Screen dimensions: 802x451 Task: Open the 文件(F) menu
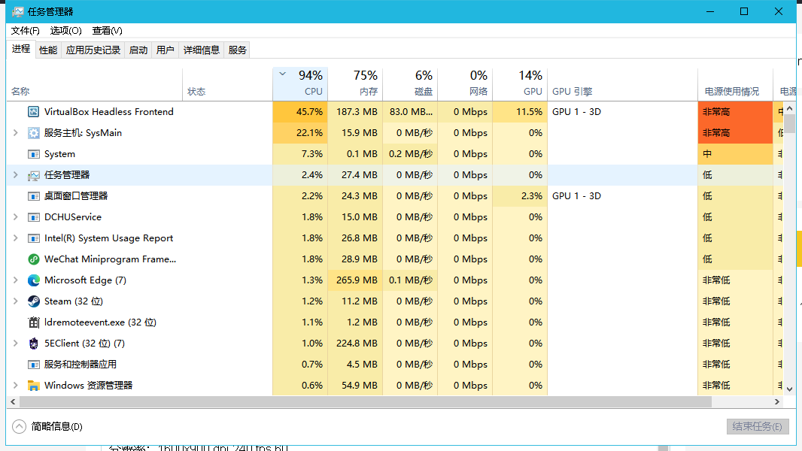tap(25, 31)
